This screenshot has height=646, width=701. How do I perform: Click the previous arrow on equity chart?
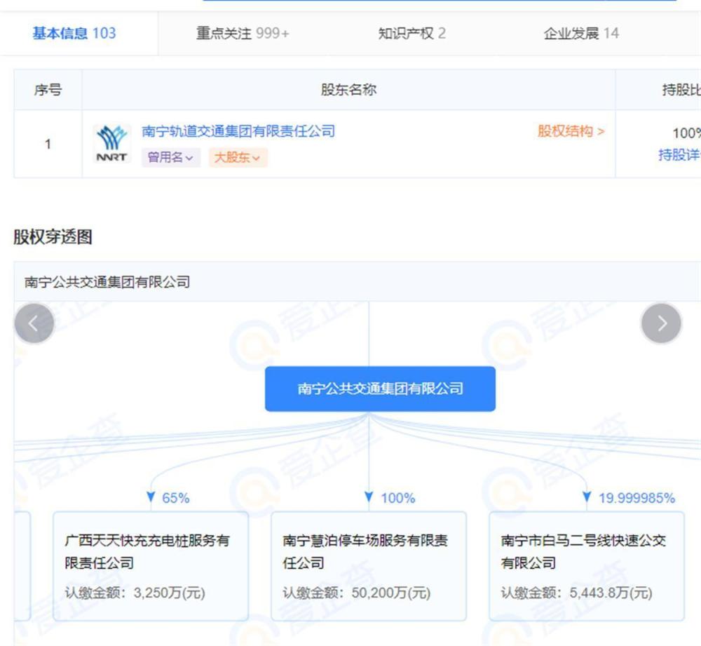tap(34, 323)
